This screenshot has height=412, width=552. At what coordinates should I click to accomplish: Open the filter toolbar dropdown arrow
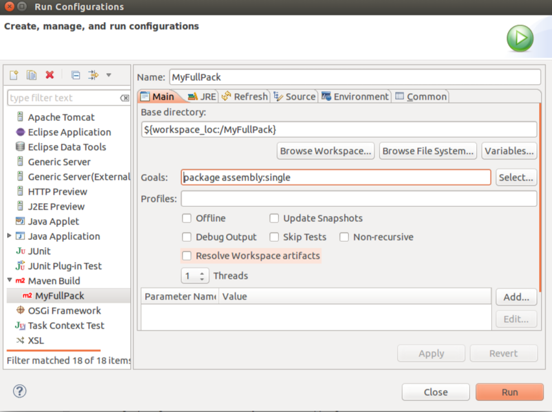click(x=109, y=75)
